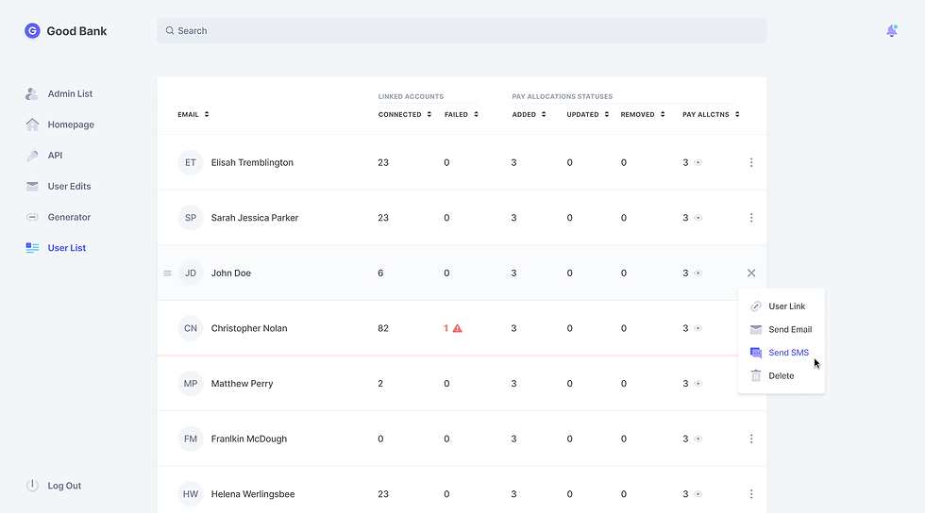The height and width of the screenshot is (513, 925).
Task: Focus the Search input field
Action: 462,31
